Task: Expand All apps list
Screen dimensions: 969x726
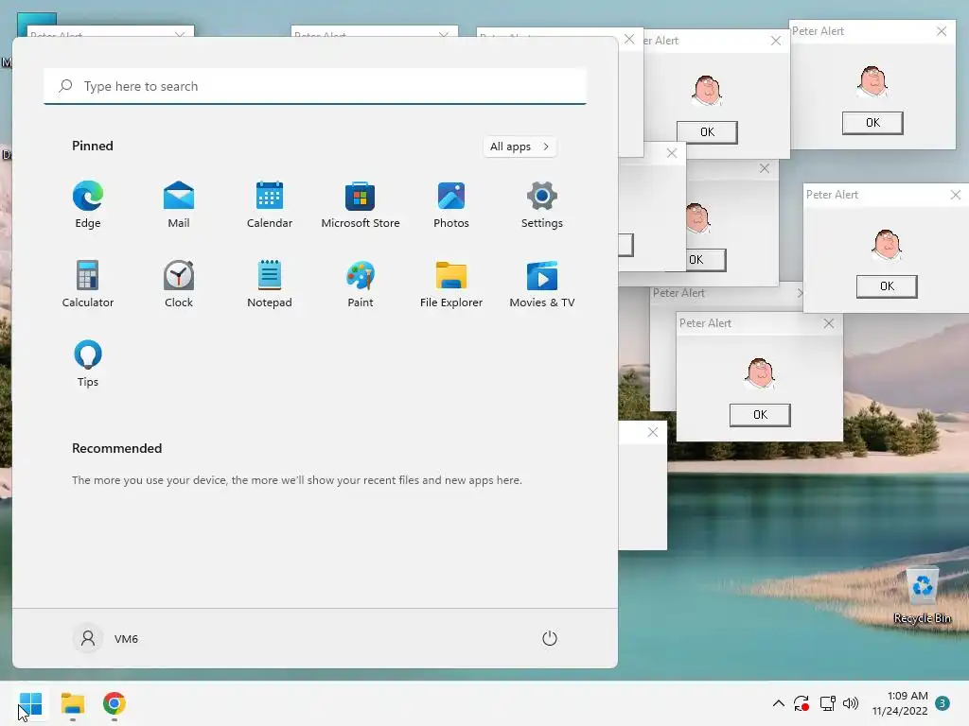Action: click(x=520, y=147)
